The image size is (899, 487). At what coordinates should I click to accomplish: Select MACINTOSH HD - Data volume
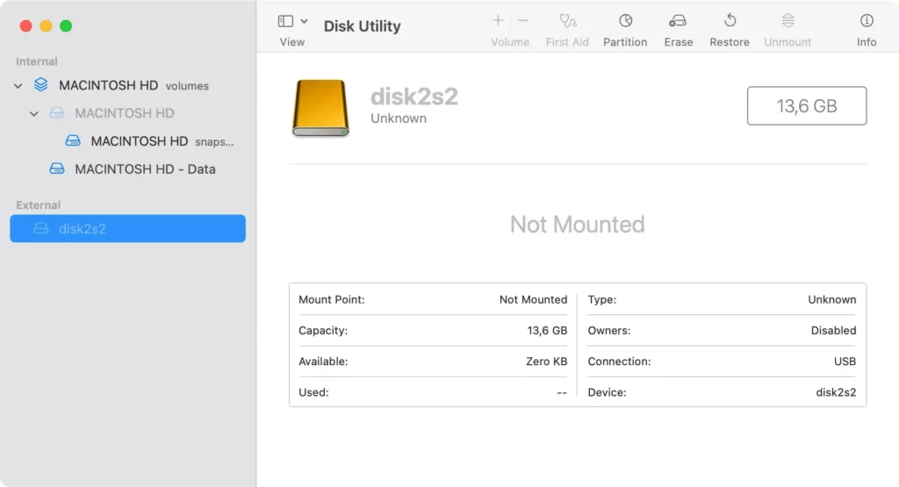[x=128, y=169]
